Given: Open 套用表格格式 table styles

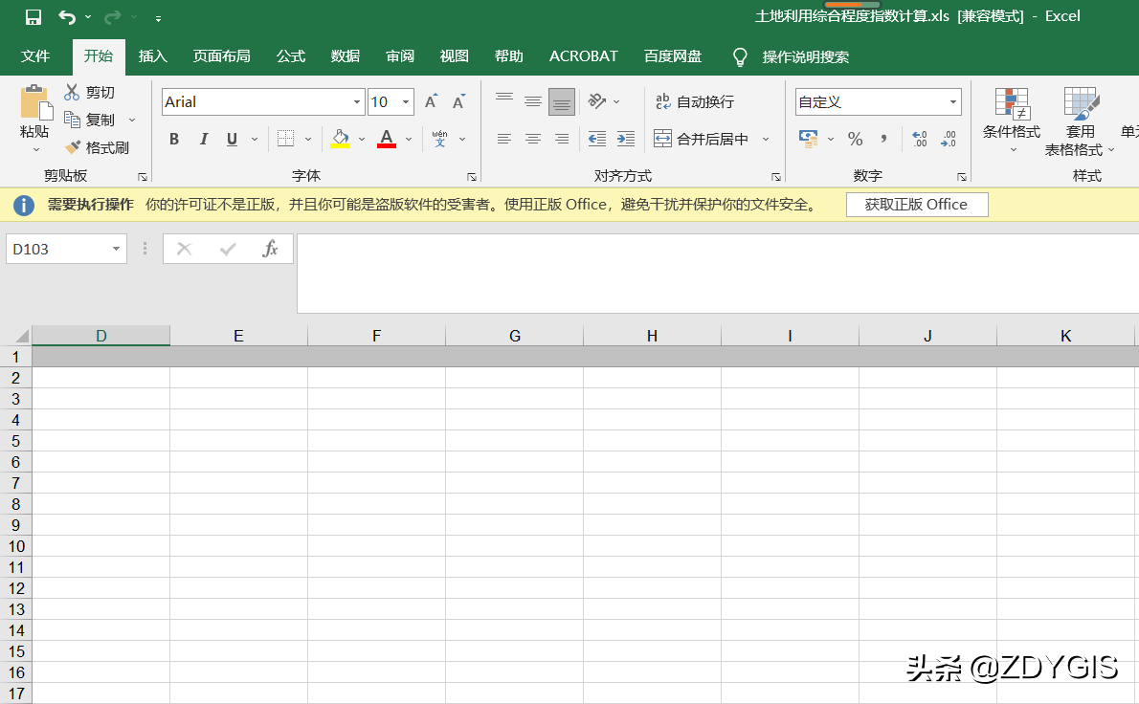Looking at the screenshot, I should (x=1080, y=121).
